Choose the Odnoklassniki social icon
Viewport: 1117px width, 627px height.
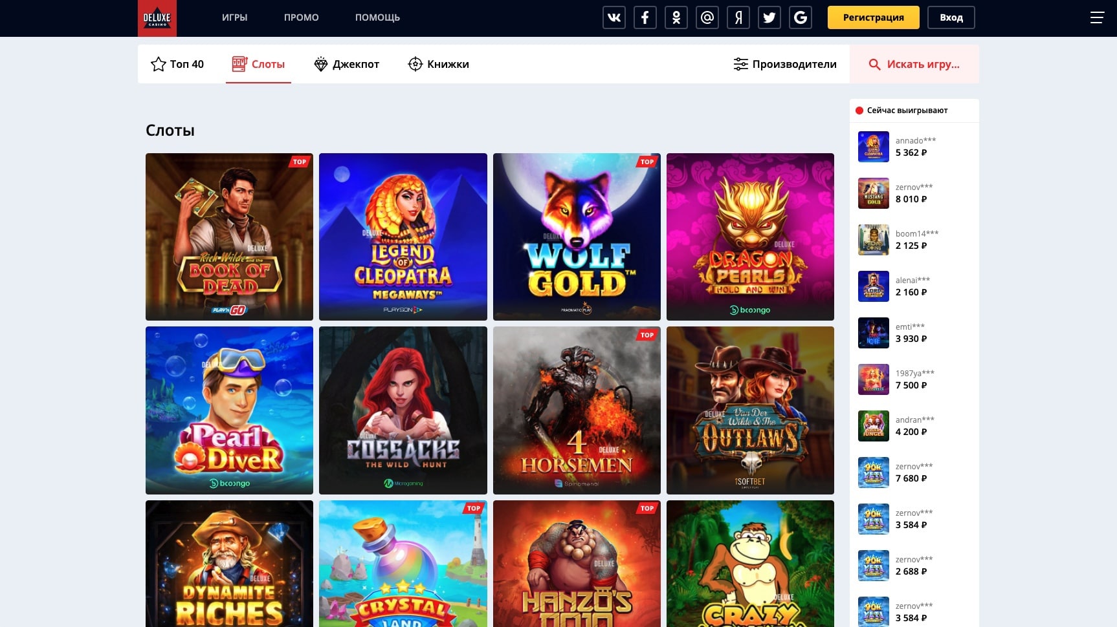pos(676,17)
